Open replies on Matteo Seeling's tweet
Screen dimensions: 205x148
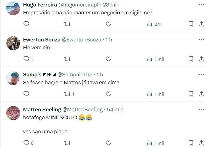(x=26, y=143)
